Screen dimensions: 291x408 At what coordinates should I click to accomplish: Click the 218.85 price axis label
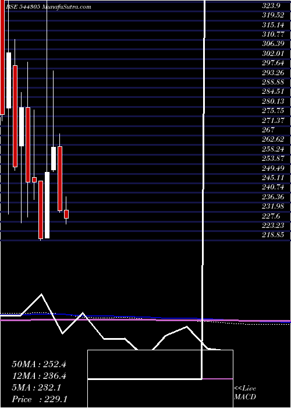point(273,235)
